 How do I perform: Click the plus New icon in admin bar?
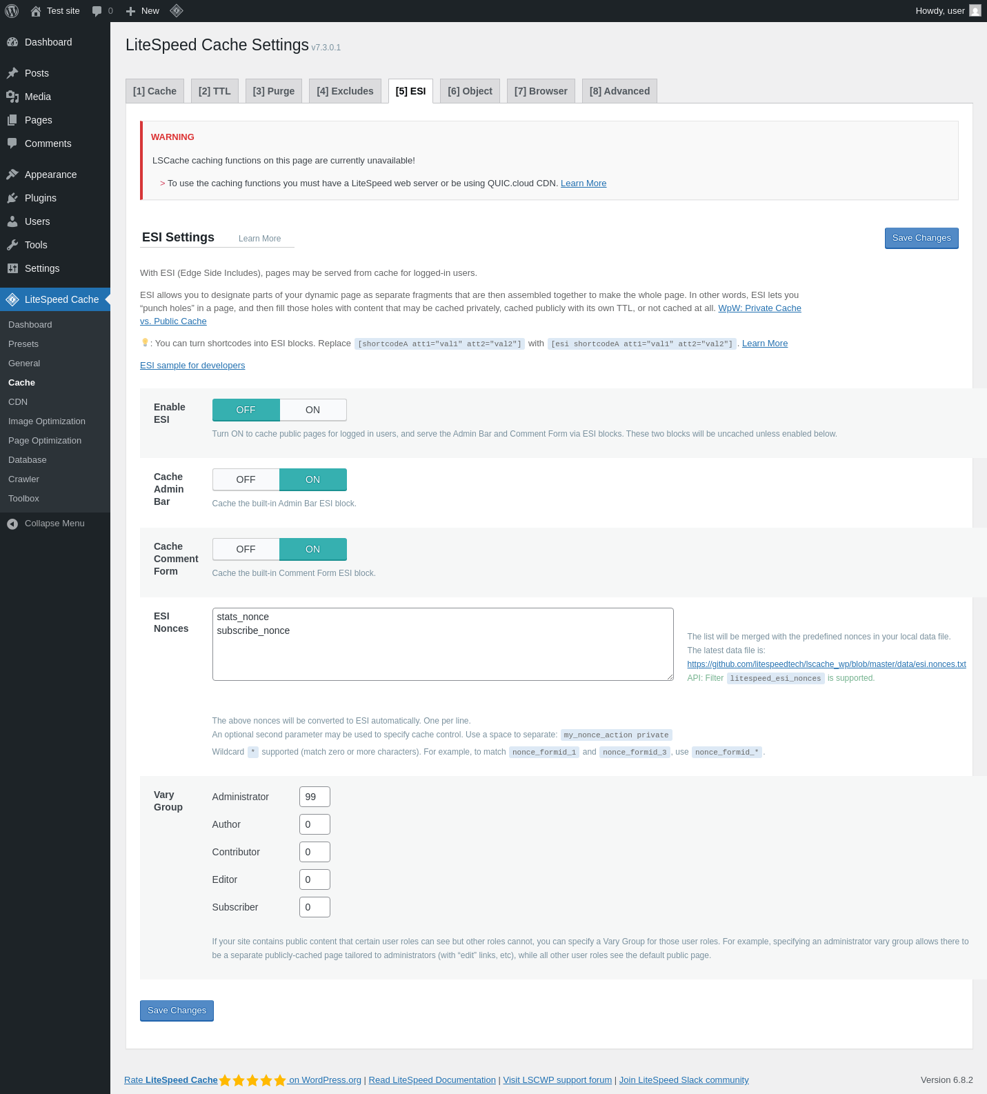pyautogui.click(x=130, y=11)
